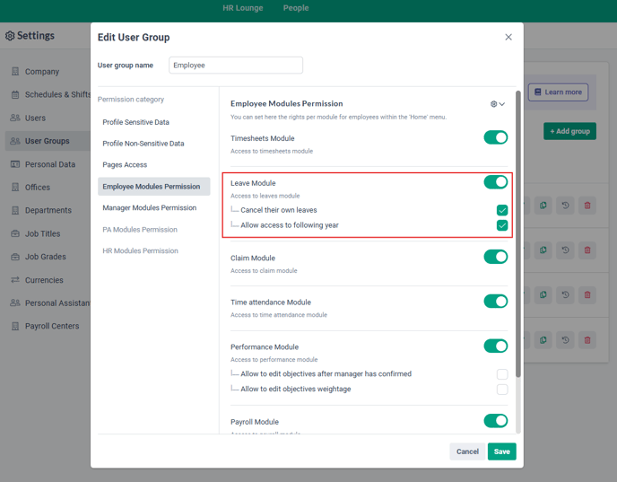Click 'Access to leaves module' description
The width and height of the screenshot is (617, 482).
265,196
